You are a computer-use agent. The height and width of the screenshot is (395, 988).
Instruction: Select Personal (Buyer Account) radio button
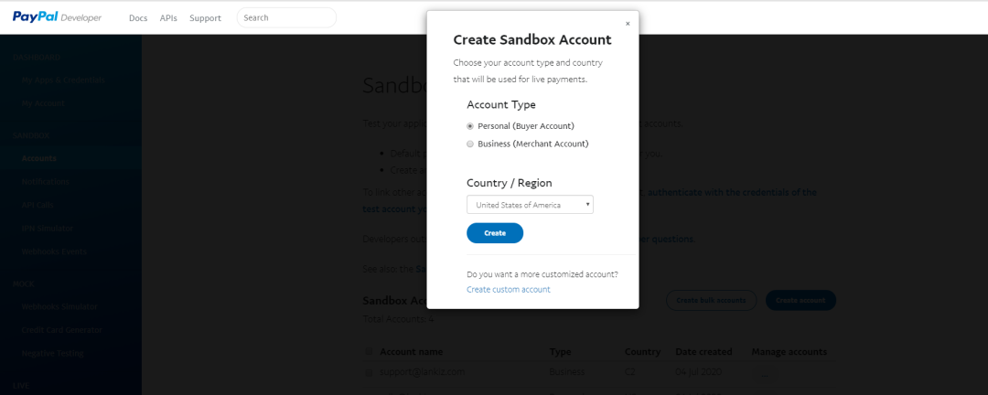pos(470,126)
